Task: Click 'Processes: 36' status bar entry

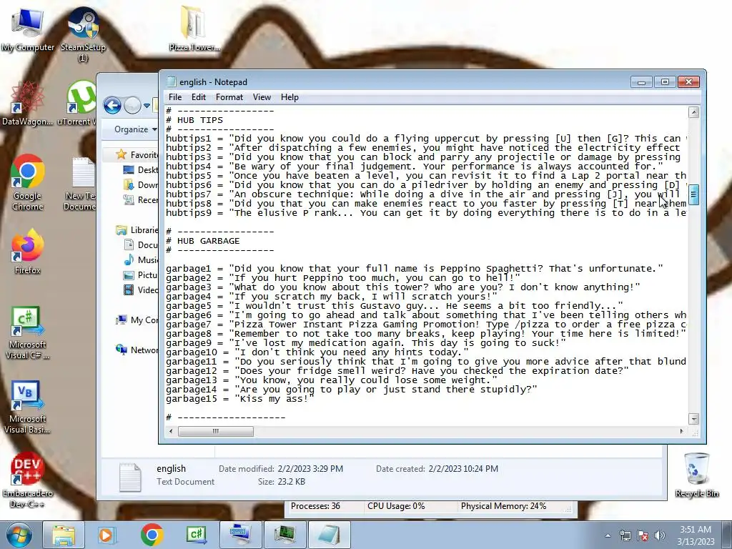Action: (x=315, y=506)
